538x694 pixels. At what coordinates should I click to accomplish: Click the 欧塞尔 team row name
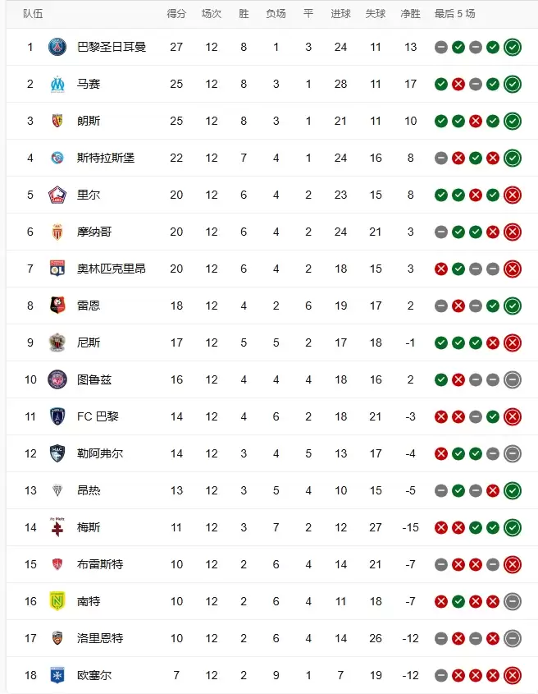tap(94, 675)
